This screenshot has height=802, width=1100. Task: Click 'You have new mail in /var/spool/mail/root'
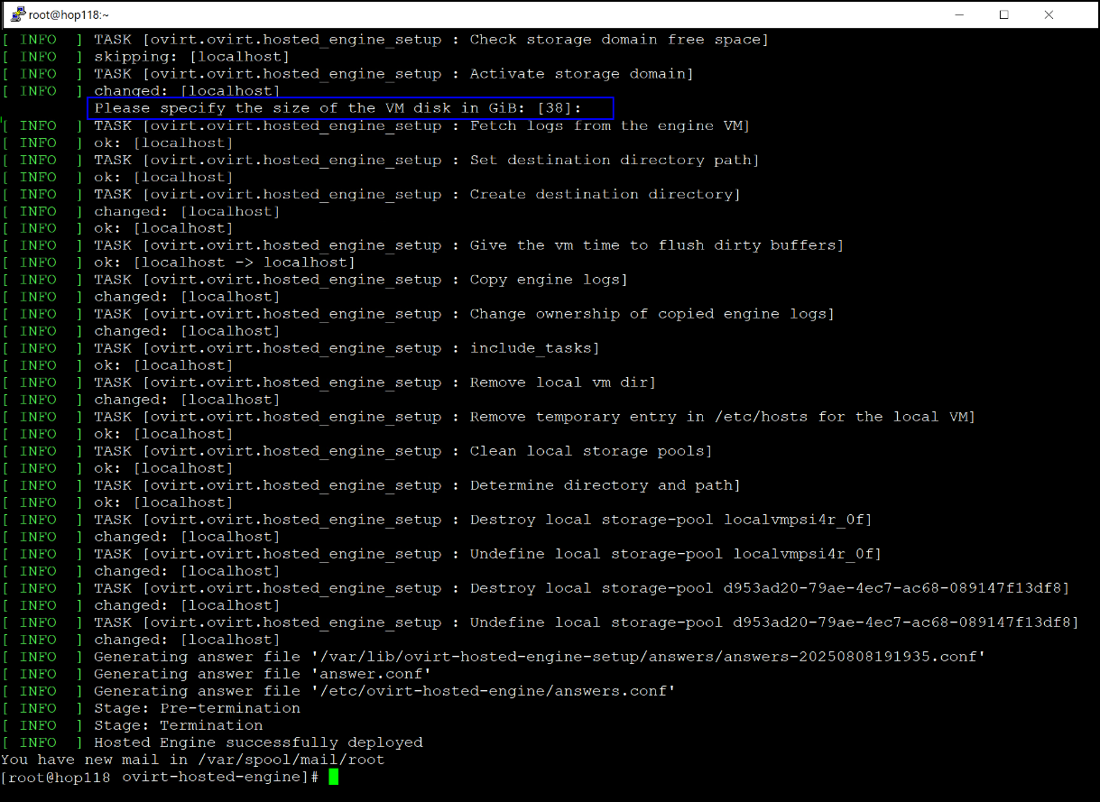[193, 760]
